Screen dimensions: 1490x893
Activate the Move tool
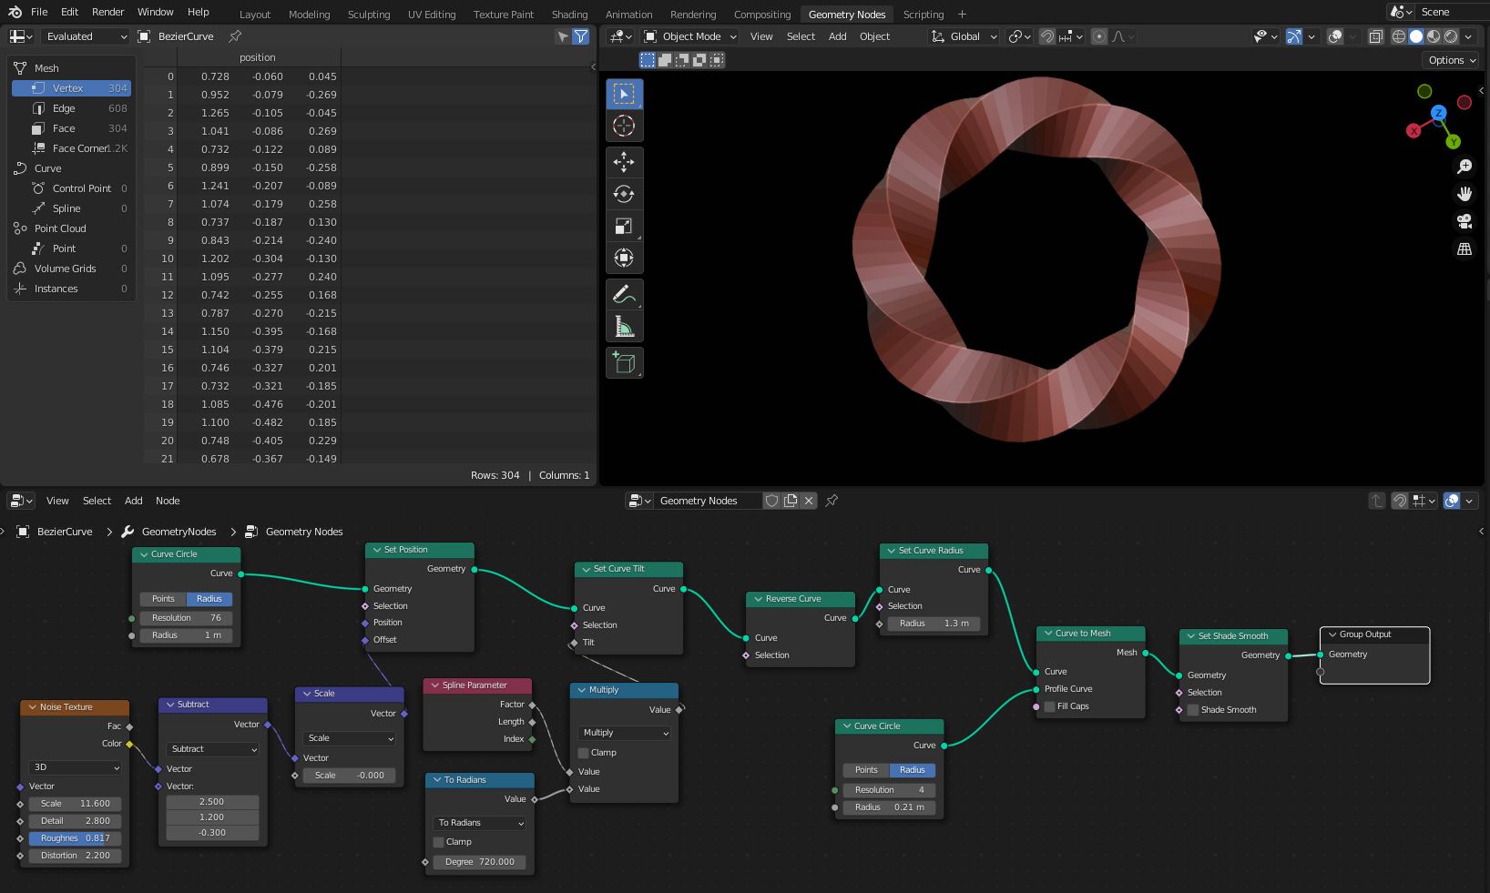coord(624,162)
